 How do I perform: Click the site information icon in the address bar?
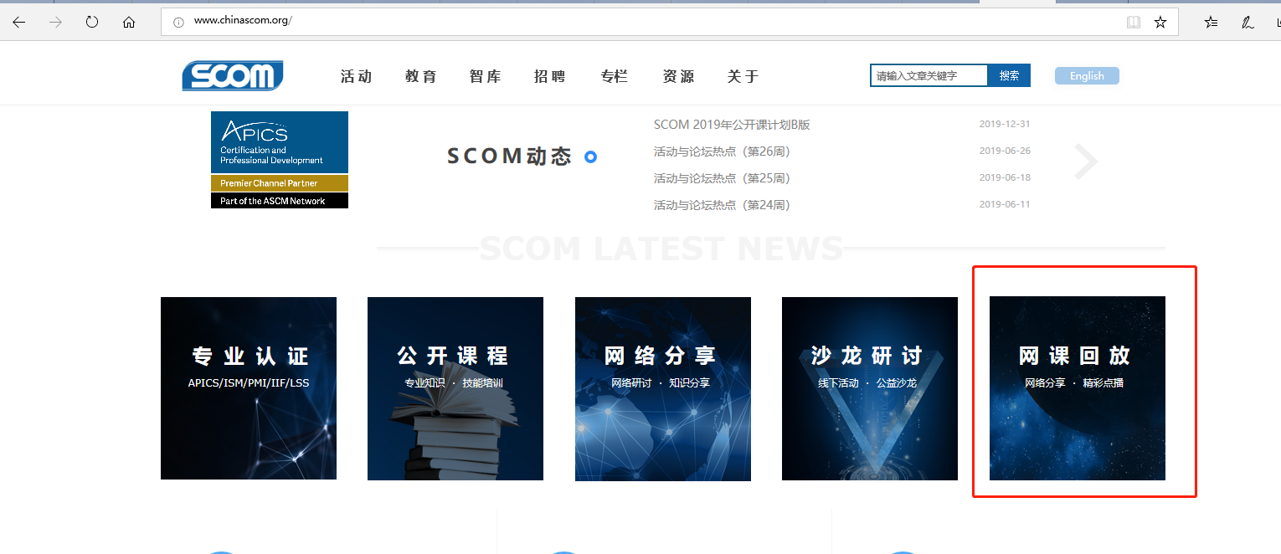(178, 22)
